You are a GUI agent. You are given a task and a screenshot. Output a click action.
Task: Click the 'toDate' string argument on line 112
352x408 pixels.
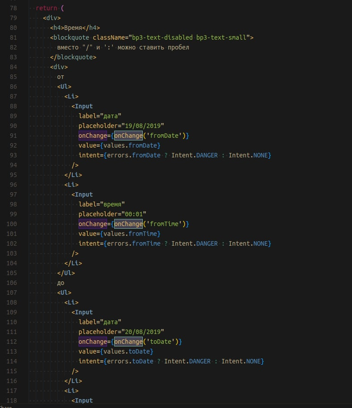coord(160,342)
